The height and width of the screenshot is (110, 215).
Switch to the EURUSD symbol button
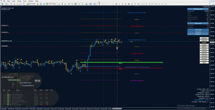click(x=204, y=38)
